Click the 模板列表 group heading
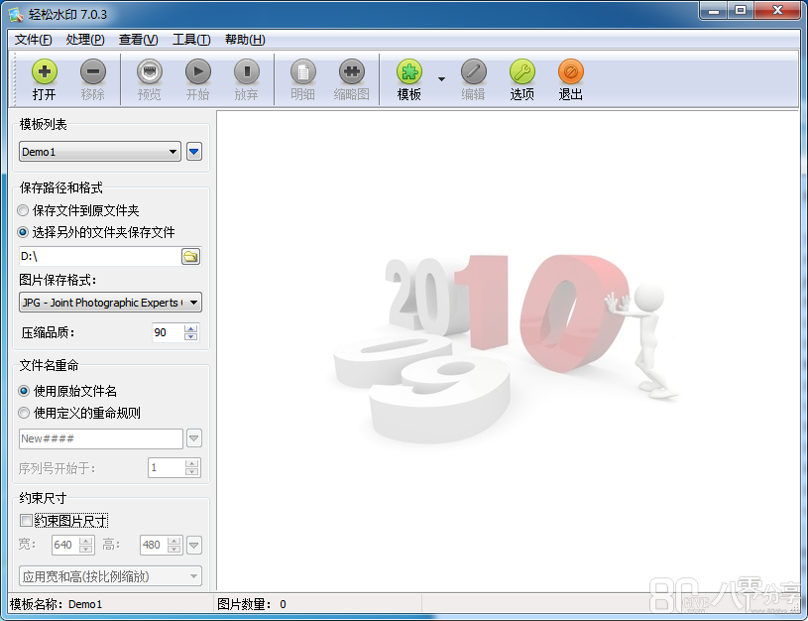The image size is (808, 621). tap(43, 124)
